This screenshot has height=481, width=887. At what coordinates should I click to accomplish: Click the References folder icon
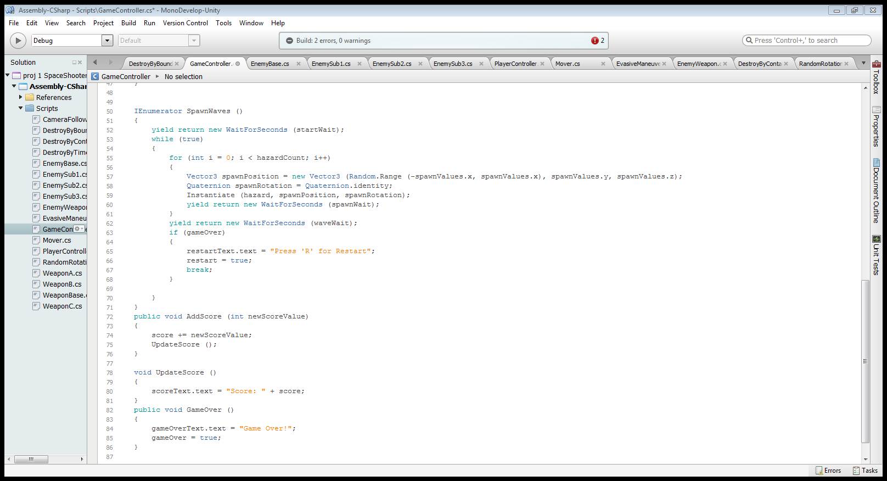(x=30, y=97)
